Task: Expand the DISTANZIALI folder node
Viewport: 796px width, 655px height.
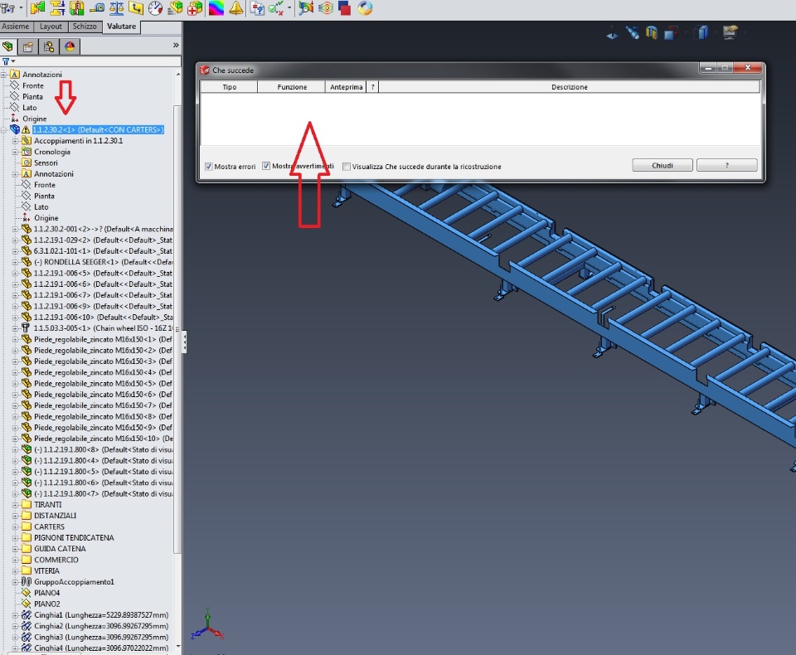Action: tap(15, 516)
